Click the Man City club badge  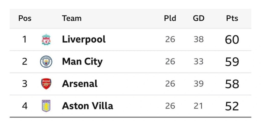tap(46, 62)
